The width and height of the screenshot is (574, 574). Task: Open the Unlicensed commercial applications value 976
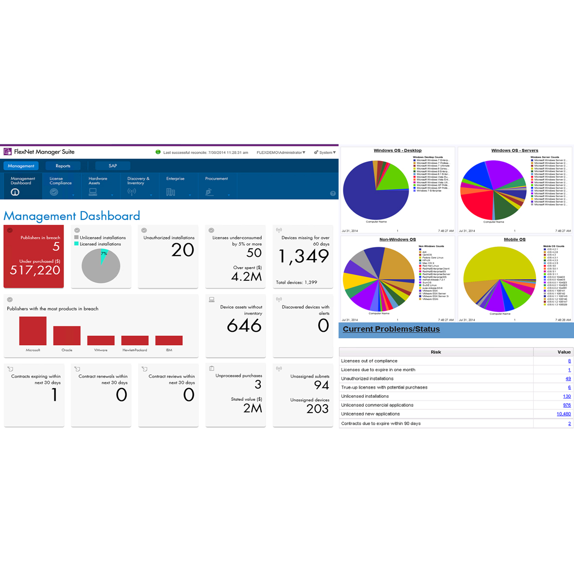click(x=567, y=405)
